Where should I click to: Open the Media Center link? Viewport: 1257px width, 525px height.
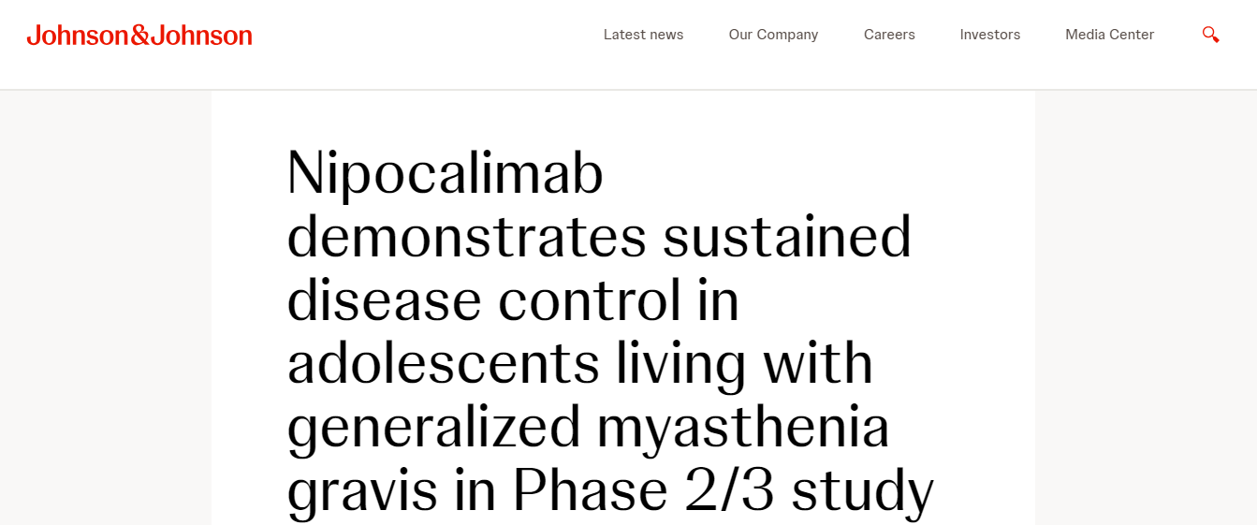(1109, 35)
